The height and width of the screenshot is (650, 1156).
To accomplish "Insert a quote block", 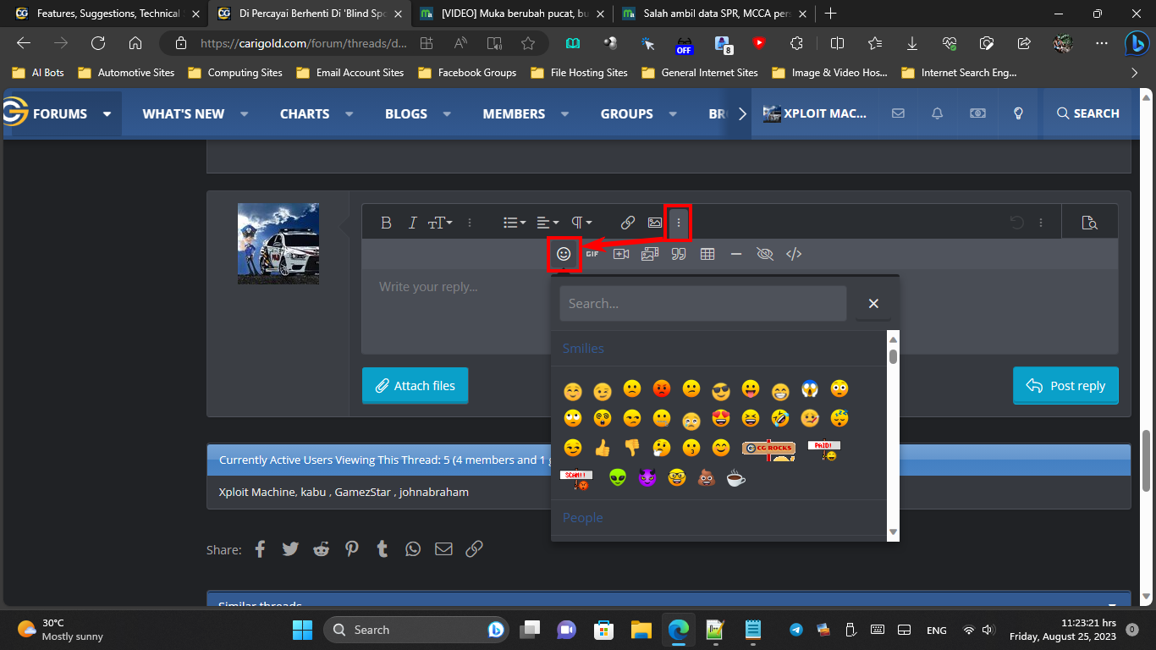I will (679, 253).
